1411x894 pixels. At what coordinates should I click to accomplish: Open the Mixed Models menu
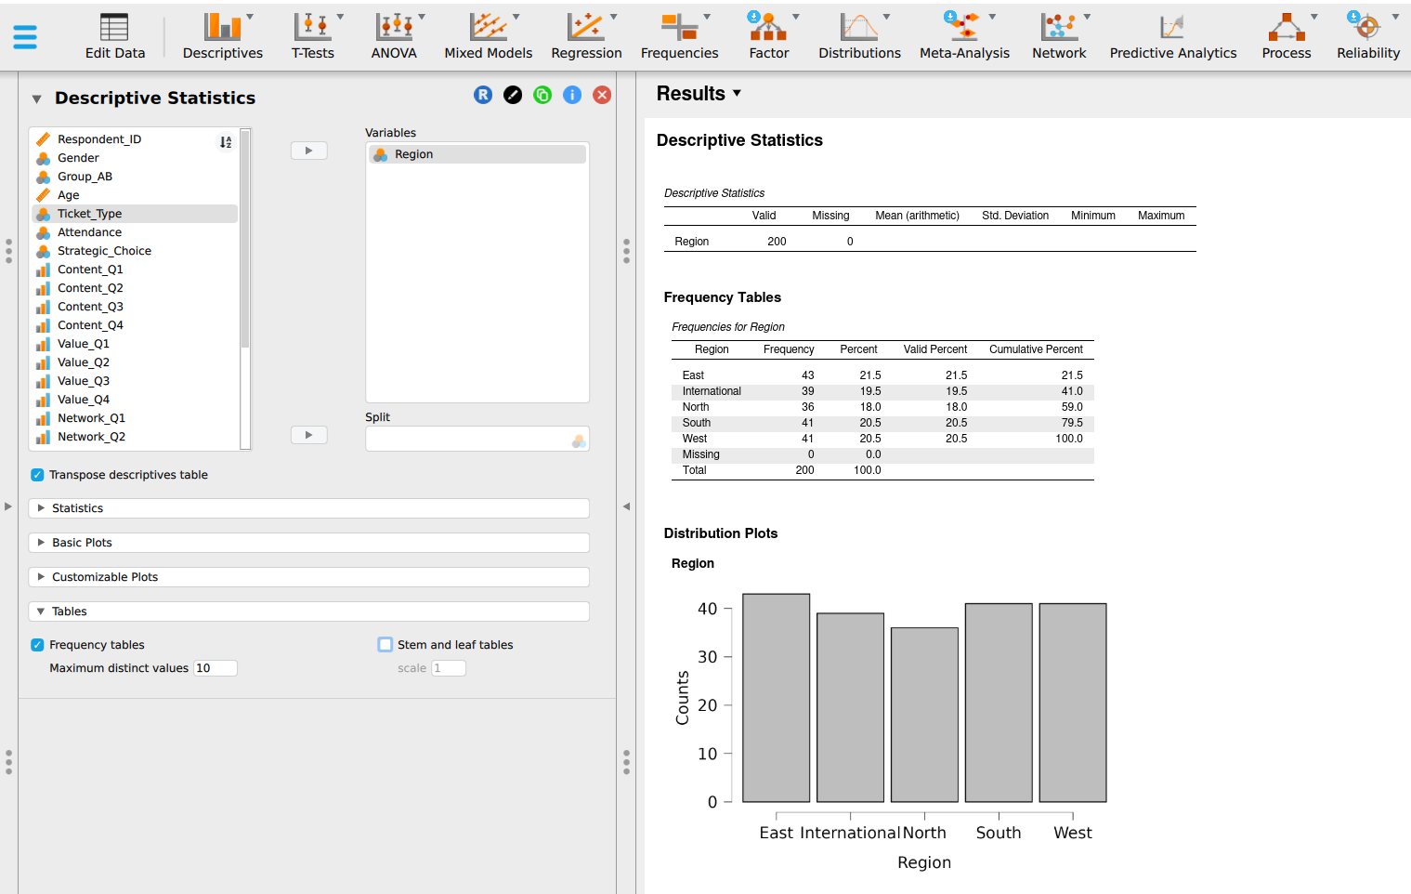coord(489,37)
